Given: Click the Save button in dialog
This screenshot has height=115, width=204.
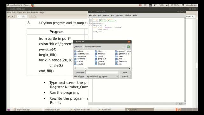Looking at the screenshot, I should pyautogui.click(x=125, y=73).
